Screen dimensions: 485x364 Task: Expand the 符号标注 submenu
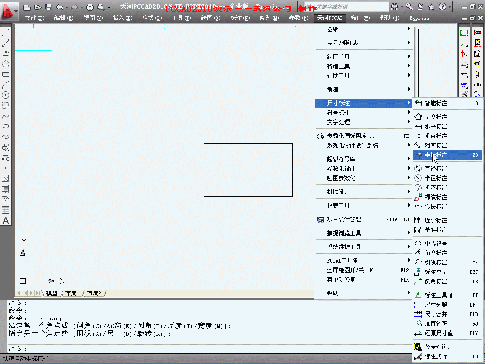[x=364, y=113]
